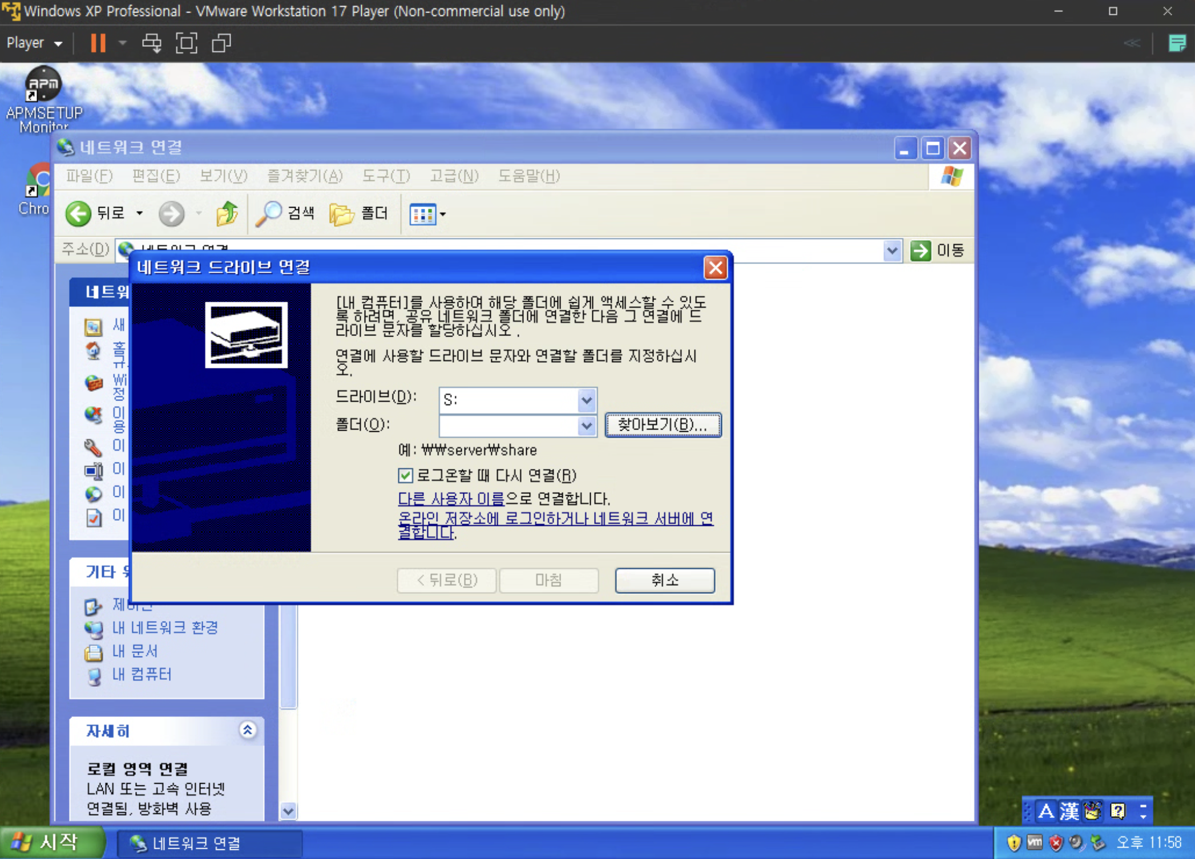Click the VMware pause button
This screenshot has height=859, width=1195.
(98, 43)
